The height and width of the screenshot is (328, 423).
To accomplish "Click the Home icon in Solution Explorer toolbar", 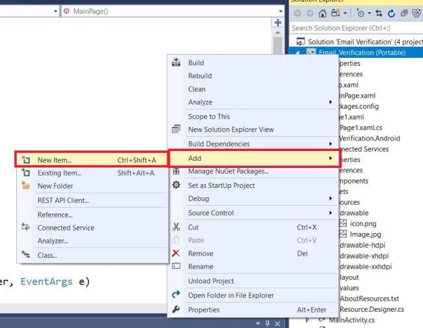I will (323, 13).
